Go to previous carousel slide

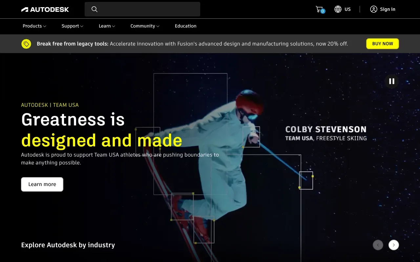tap(378, 245)
